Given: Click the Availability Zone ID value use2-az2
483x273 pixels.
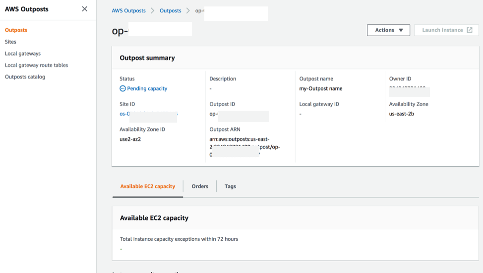Looking at the screenshot, I should click(130, 139).
